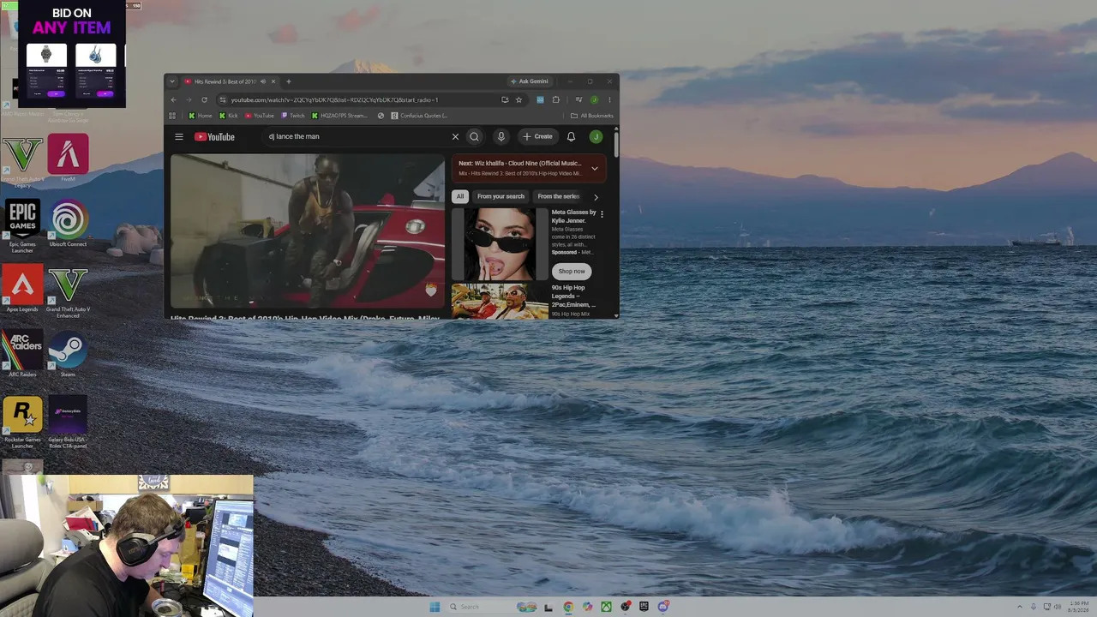1097x617 pixels.
Task: Open the Chrome three-dot menu
Action: (x=609, y=99)
